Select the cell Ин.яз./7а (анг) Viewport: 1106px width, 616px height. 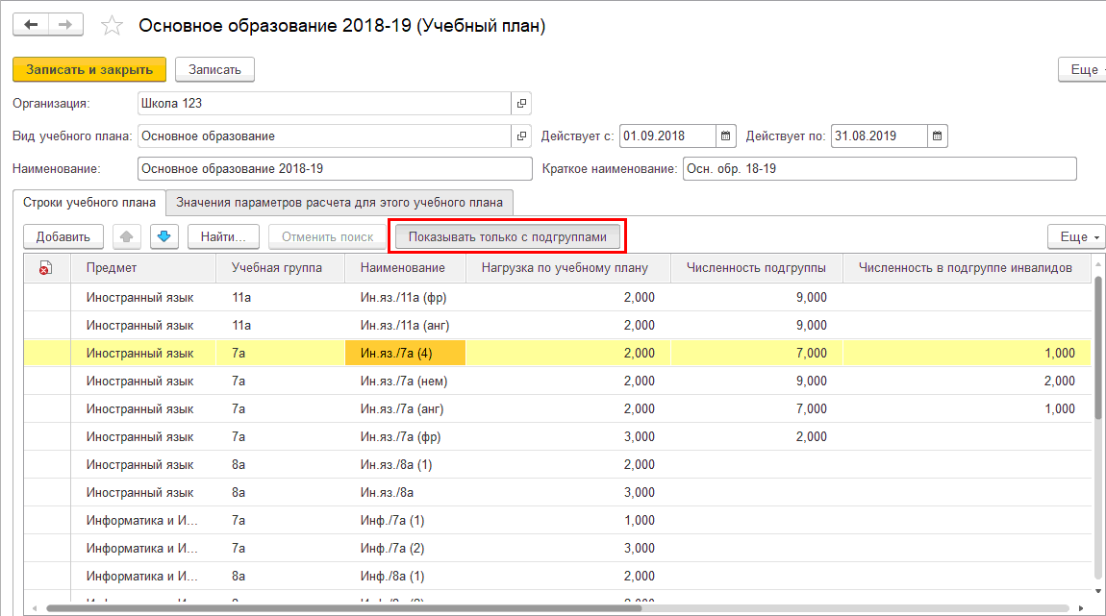click(405, 408)
